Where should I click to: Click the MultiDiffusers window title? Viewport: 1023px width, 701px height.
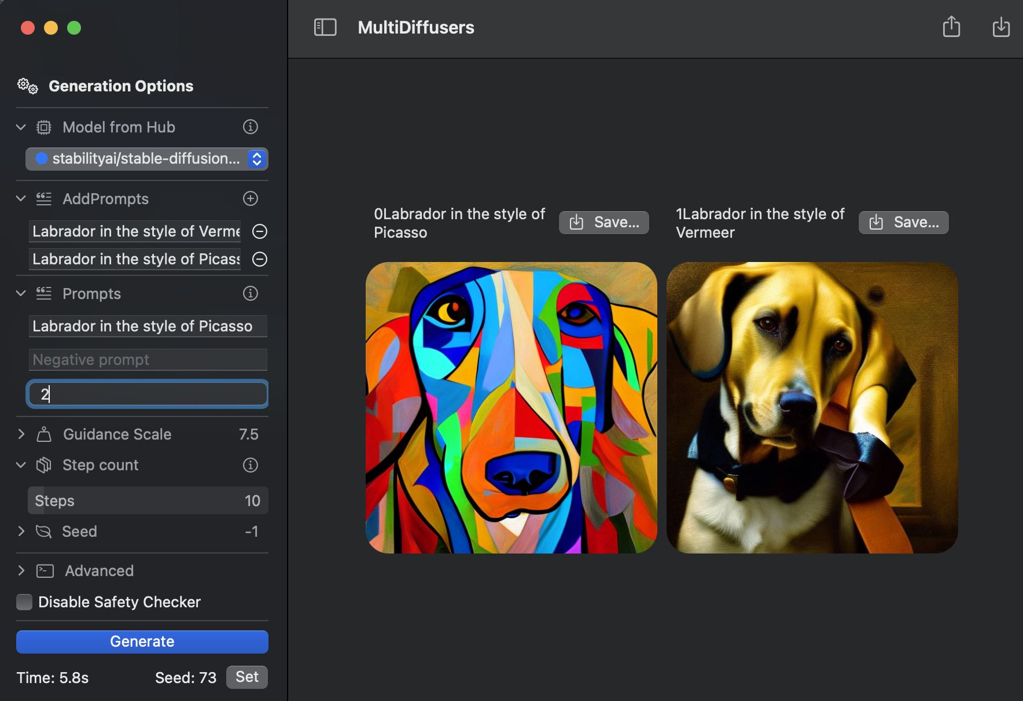416,27
